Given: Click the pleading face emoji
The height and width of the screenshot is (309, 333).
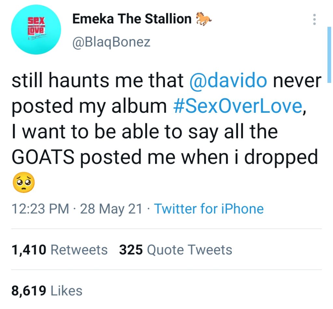Looking at the screenshot, I should 23,183.
